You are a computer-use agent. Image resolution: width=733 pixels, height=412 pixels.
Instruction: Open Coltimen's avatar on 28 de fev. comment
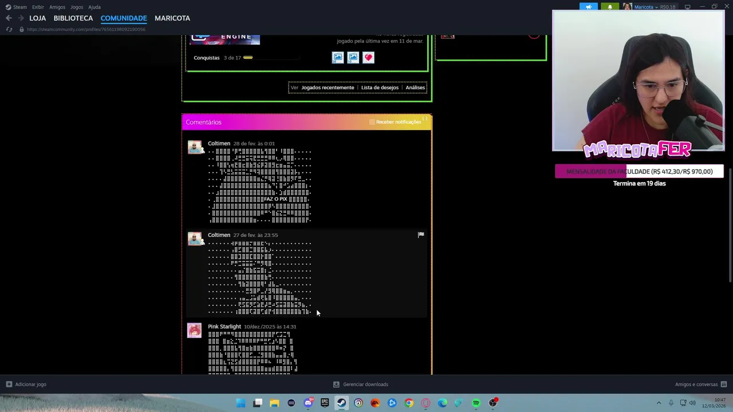(x=195, y=147)
